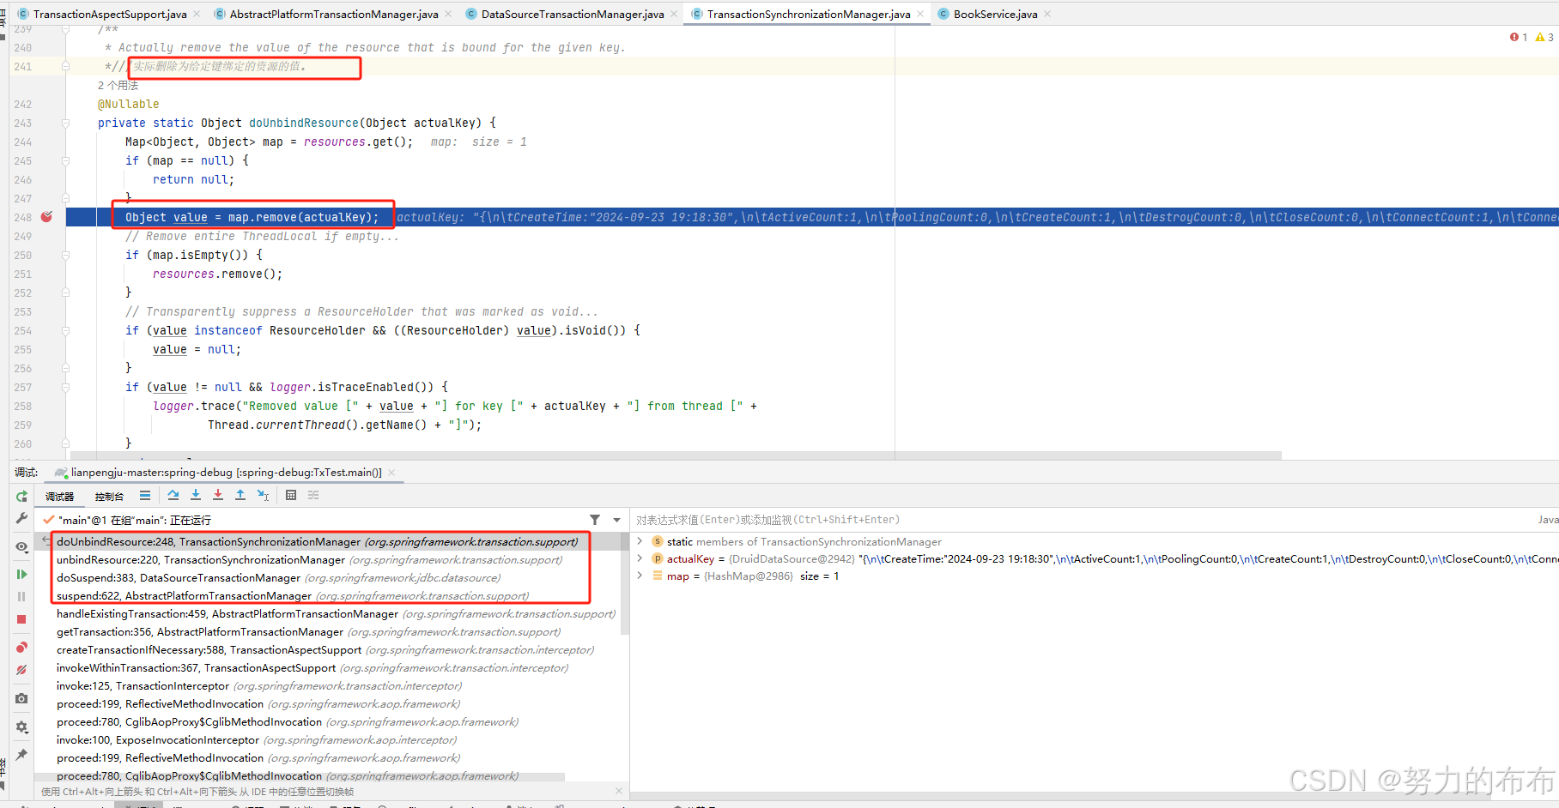Select frame suspend:622
The height and width of the screenshot is (808, 1559).
pos(293,596)
